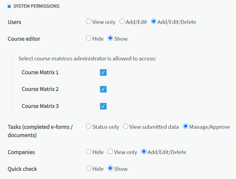Click the 'Course Matrix 3' label
The height and width of the screenshot is (179, 236).
[40, 106]
